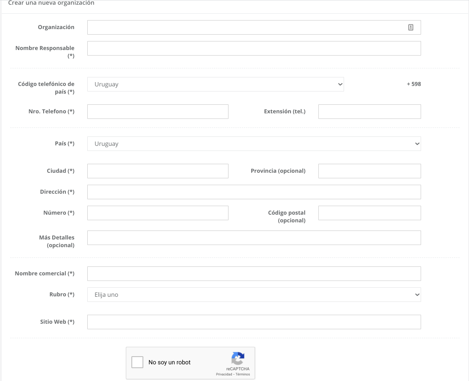Open the reCAPTCHA Privacidad link

coord(224,374)
